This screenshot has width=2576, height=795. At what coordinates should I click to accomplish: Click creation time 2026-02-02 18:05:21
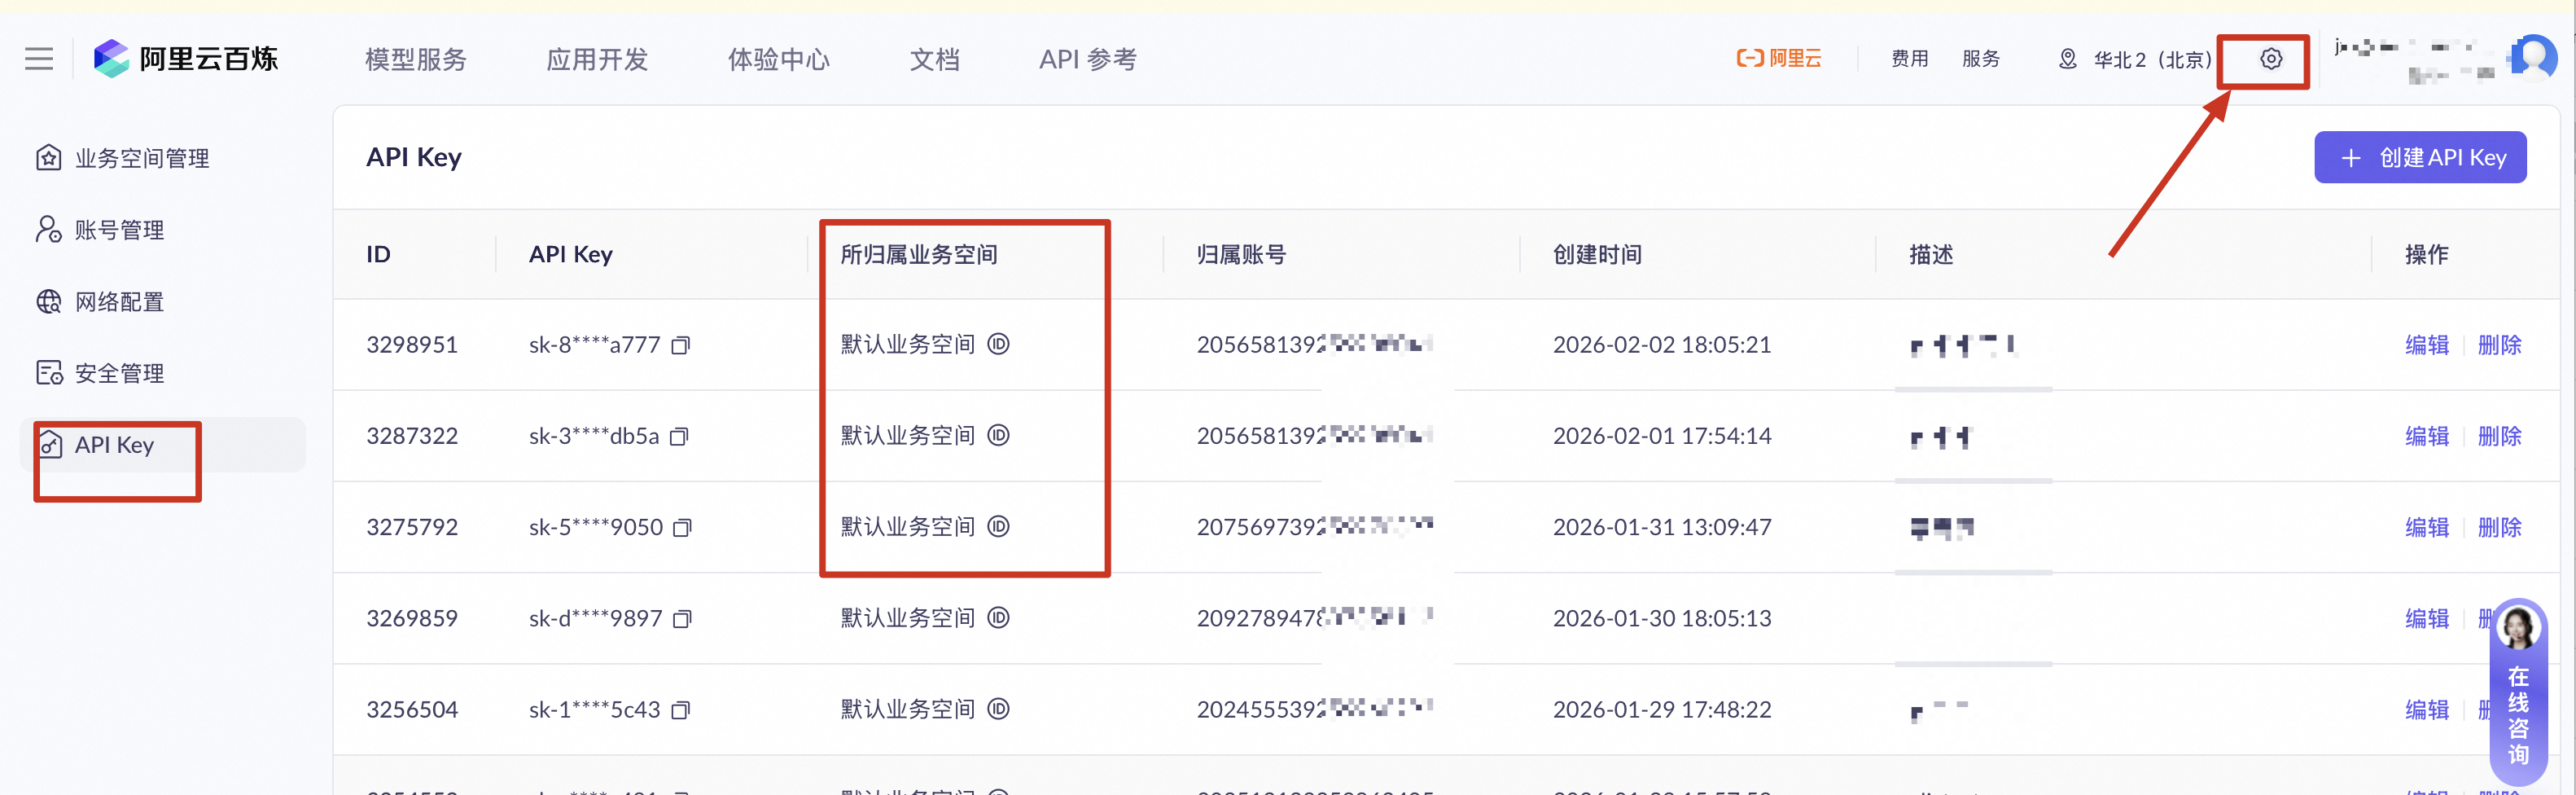click(1662, 345)
